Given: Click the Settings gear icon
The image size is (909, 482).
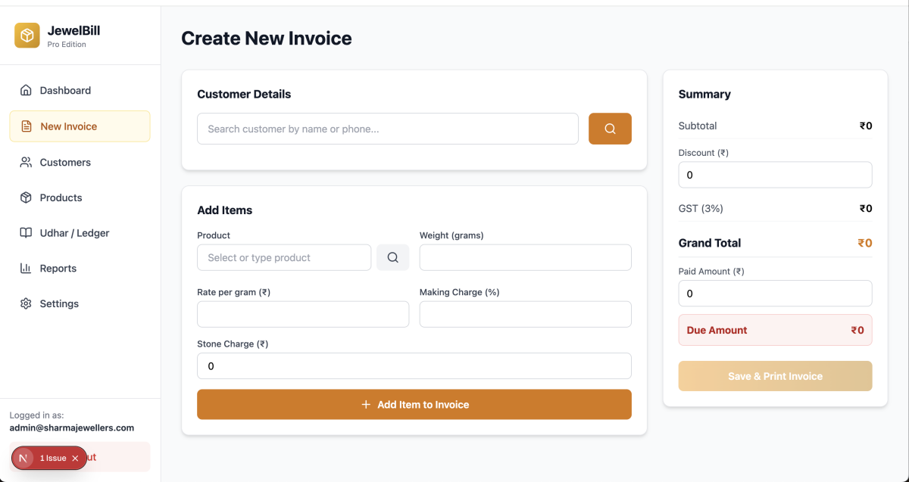Looking at the screenshot, I should coord(26,303).
